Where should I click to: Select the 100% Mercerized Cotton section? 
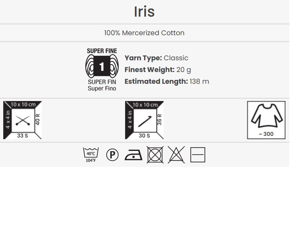click(x=144, y=33)
